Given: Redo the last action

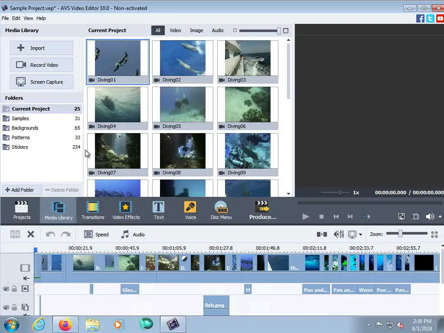Looking at the screenshot, I should pyautogui.click(x=66, y=235).
